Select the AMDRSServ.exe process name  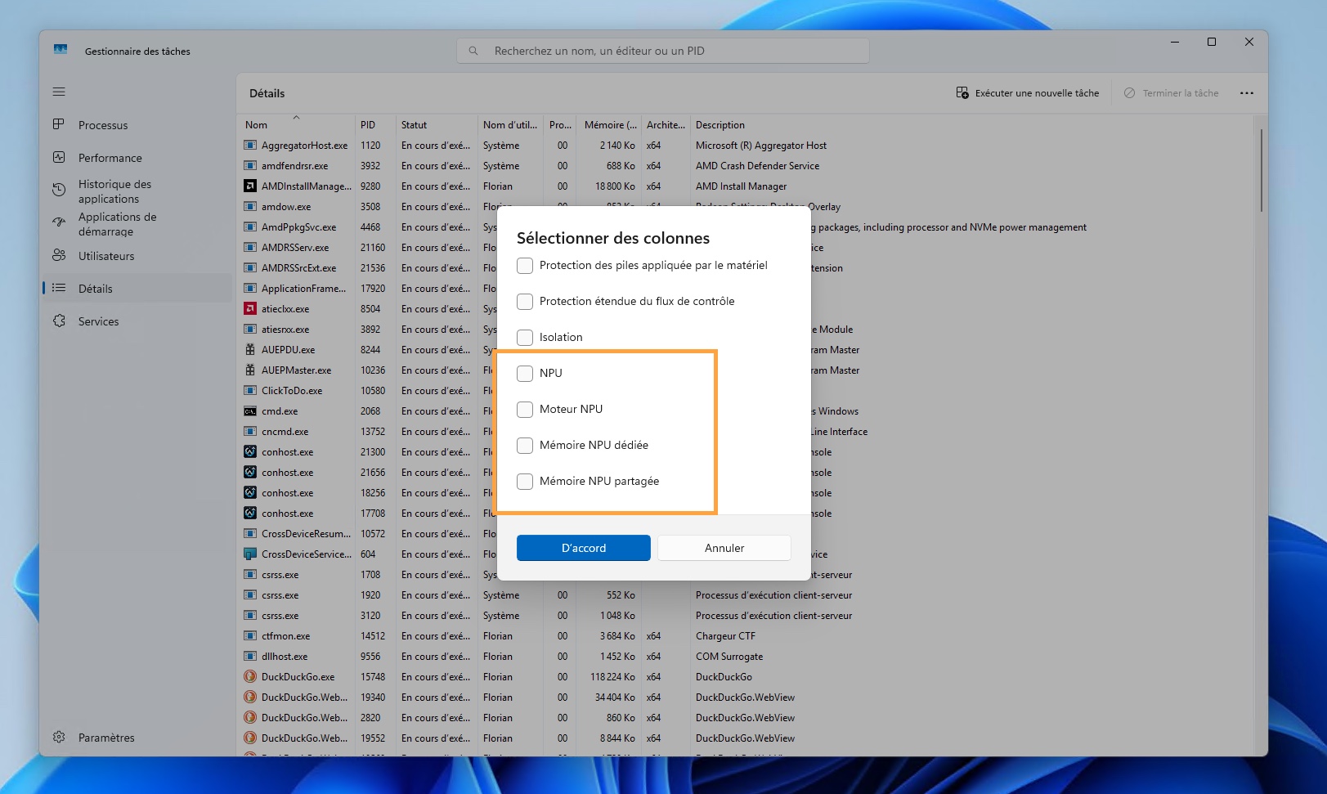pos(295,248)
